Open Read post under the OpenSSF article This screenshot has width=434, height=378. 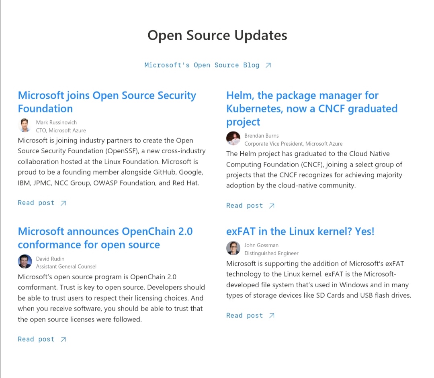click(36, 203)
